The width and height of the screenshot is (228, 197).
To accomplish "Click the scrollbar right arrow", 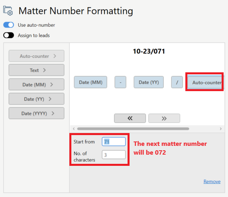I will coord(221,129).
